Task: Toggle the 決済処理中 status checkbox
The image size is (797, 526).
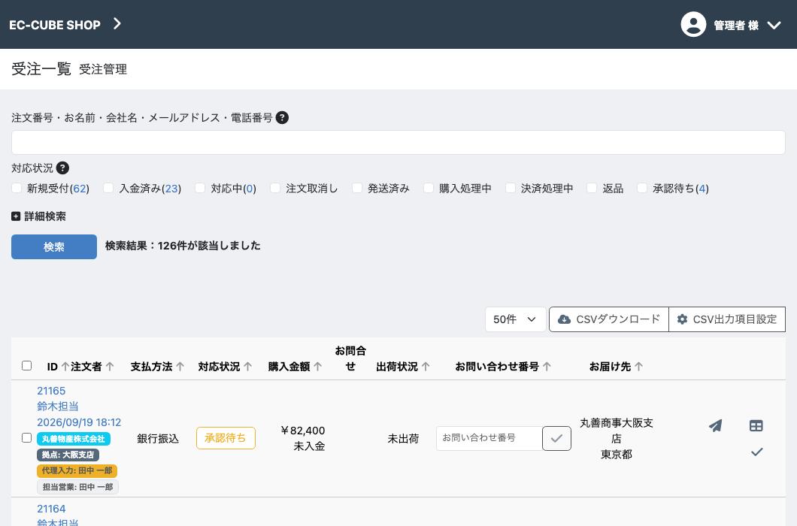Action: 511,188
